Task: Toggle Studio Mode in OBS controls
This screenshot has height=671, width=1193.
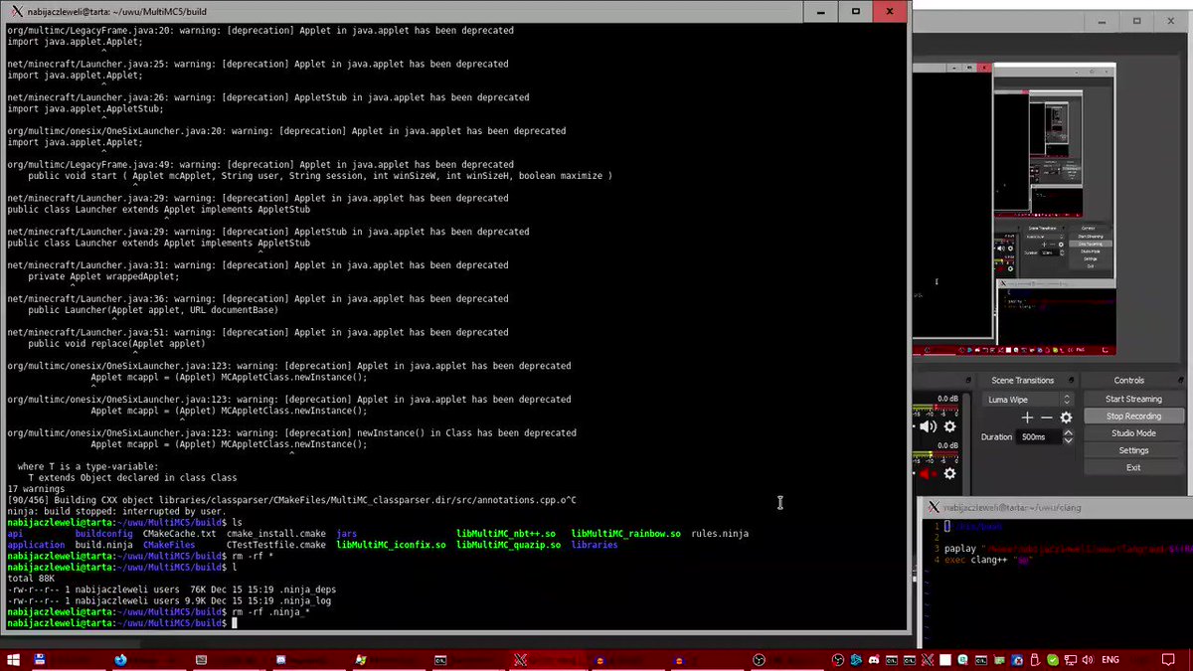Action: (x=1132, y=433)
